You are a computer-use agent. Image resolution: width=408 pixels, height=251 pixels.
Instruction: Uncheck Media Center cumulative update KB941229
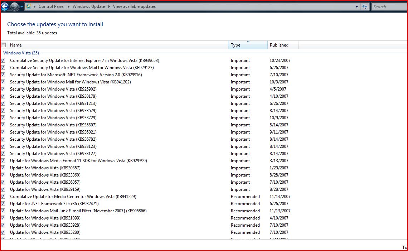click(x=3, y=197)
